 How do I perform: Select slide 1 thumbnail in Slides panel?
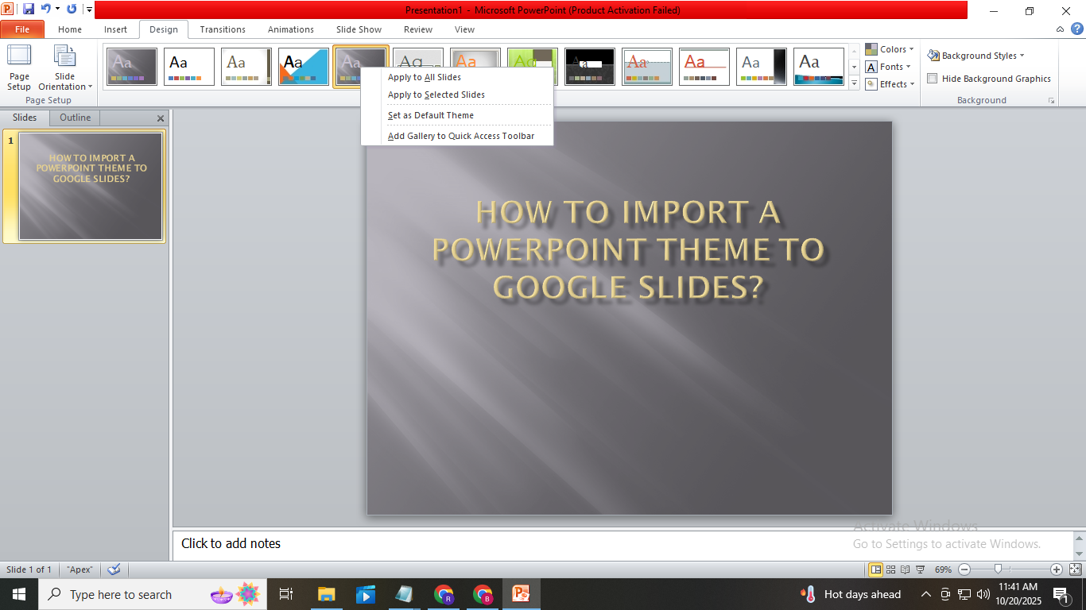tap(91, 187)
